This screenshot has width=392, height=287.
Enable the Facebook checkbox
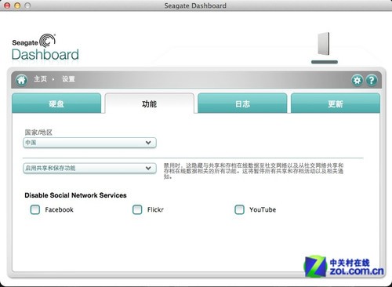[x=35, y=209]
